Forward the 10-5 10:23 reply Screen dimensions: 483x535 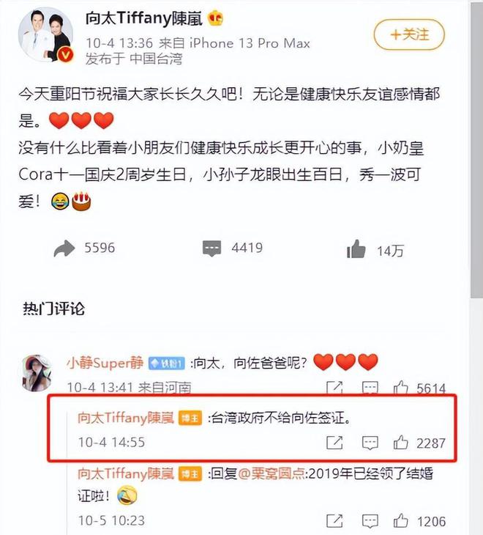(334, 520)
